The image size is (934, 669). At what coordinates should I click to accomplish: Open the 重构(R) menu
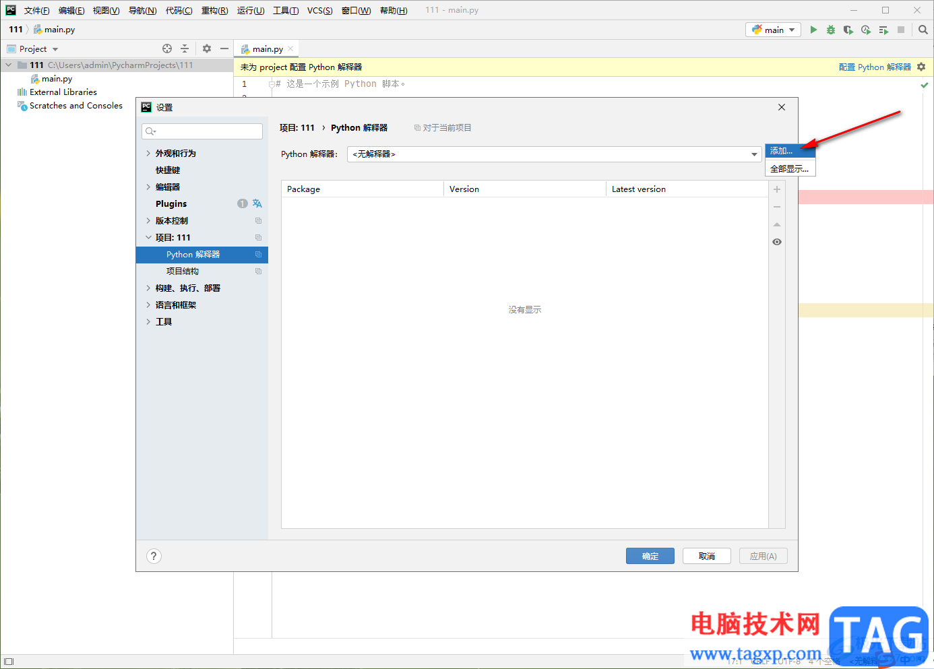pos(215,10)
